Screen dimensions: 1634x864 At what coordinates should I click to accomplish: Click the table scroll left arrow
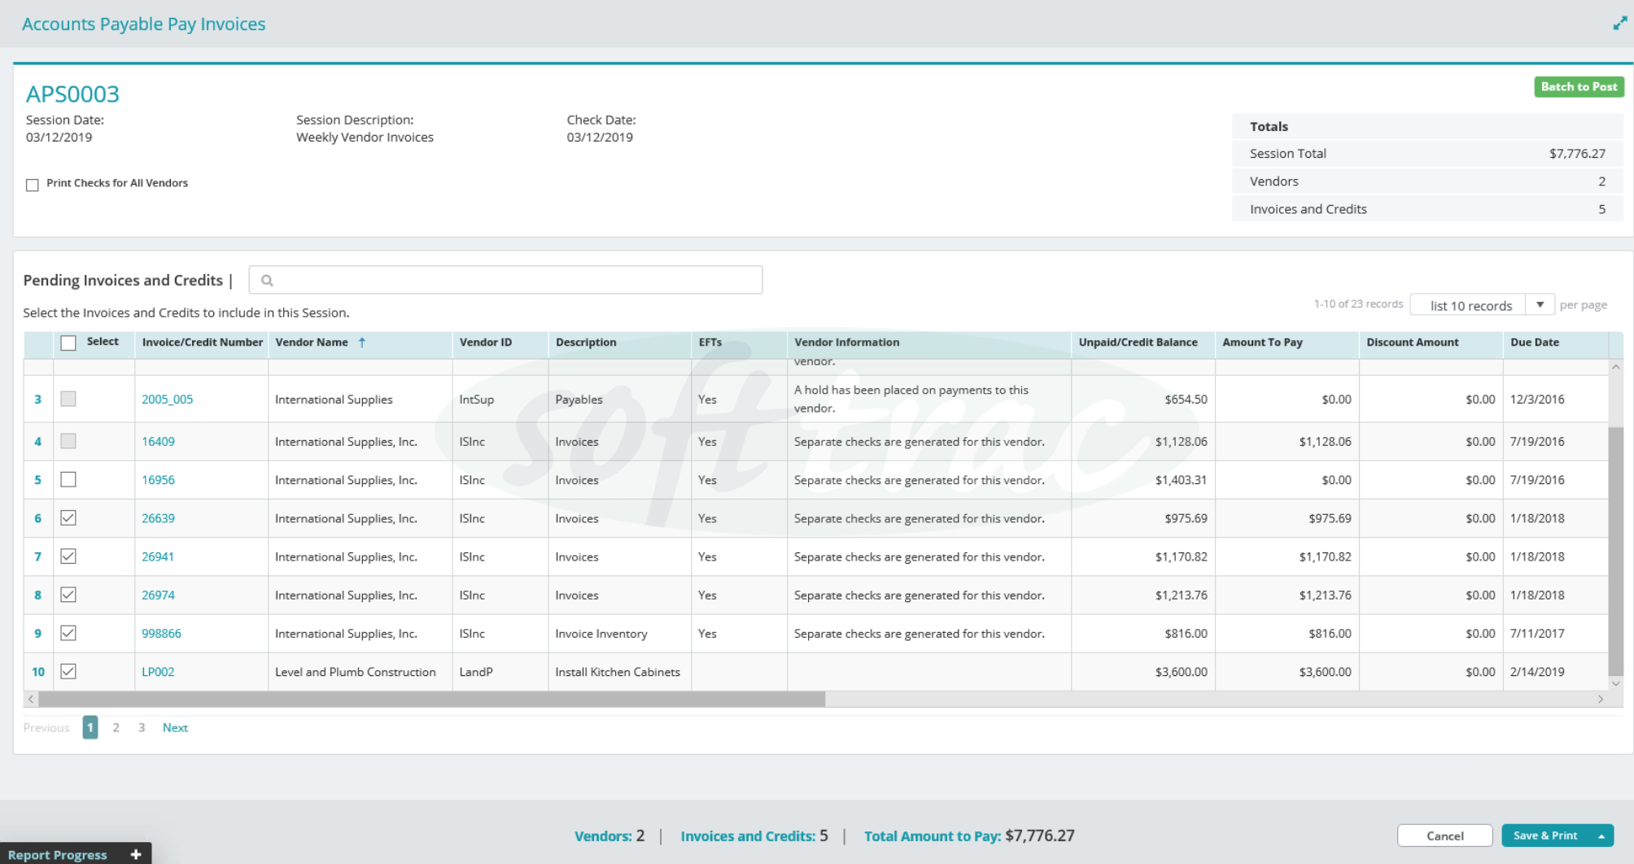[31, 699]
